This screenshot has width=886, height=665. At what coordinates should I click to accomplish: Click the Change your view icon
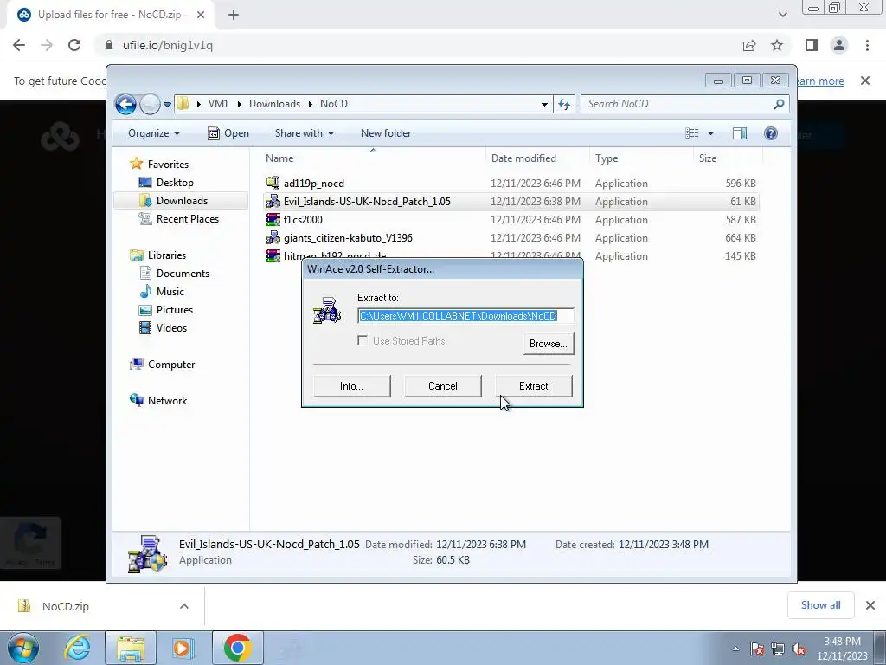(x=691, y=133)
